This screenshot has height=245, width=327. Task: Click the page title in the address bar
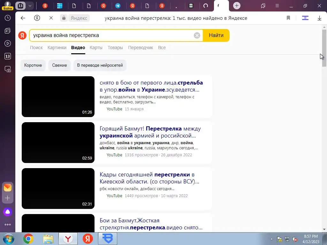(x=176, y=18)
